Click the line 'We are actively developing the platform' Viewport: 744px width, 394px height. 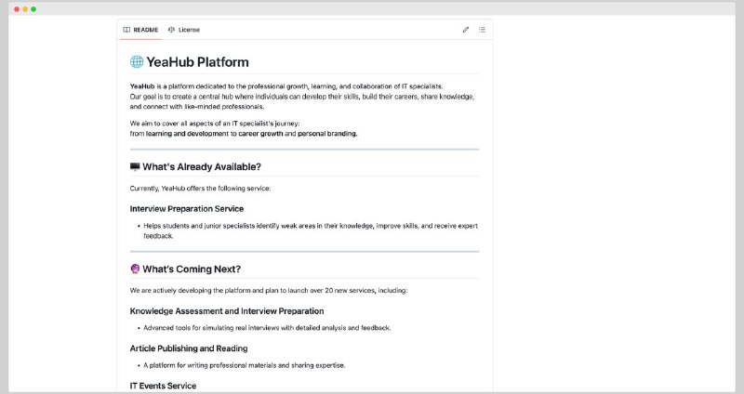click(x=269, y=290)
